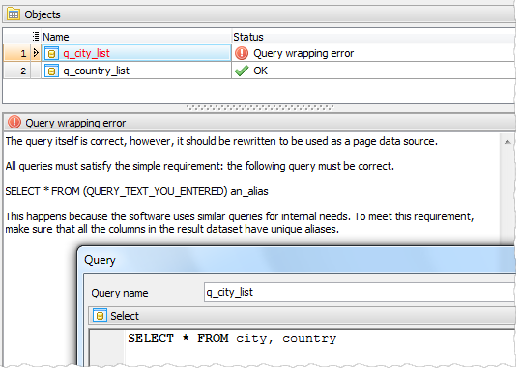This screenshot has width=520, height=369.
Task: Click the Query dialog title bar
Action: tap(297, 260)
